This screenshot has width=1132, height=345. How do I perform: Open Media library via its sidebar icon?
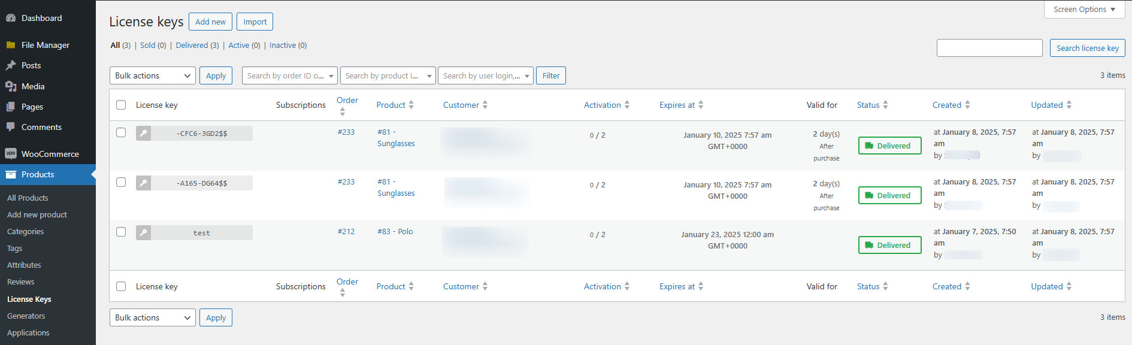(x=11, y=86)
